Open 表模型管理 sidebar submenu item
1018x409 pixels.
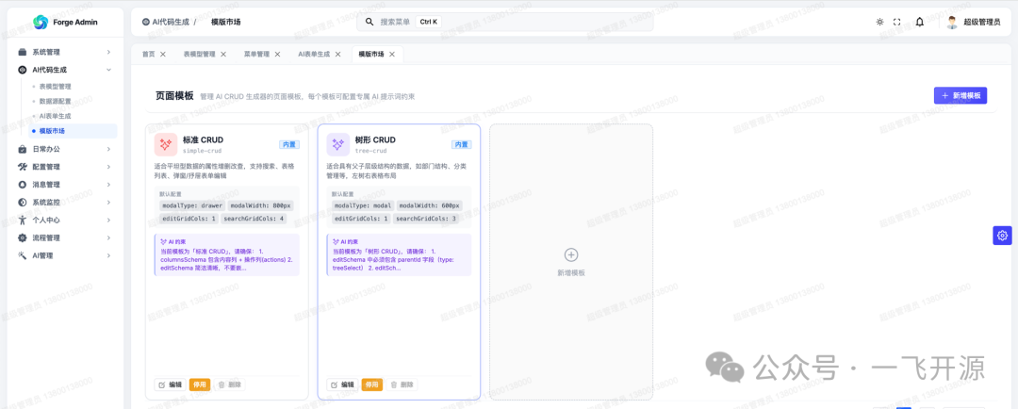tap(56, 87)
